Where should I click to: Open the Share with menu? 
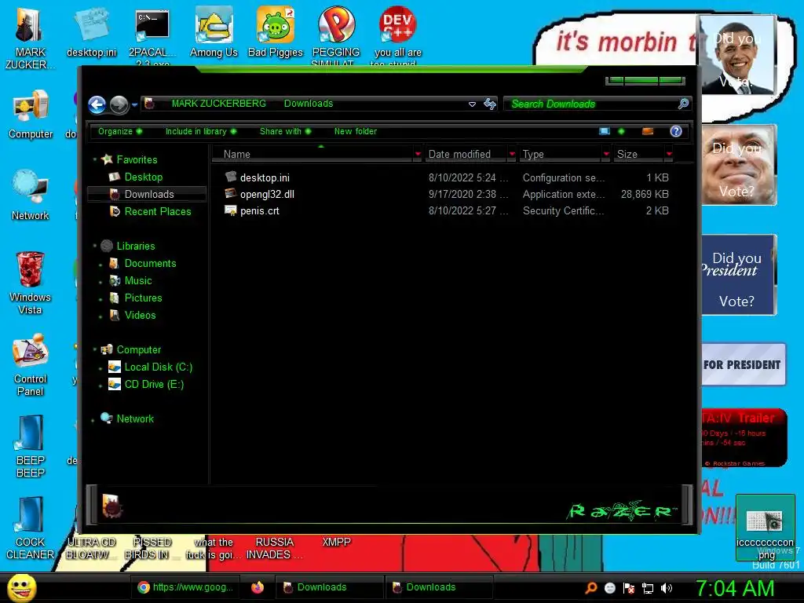285,131
